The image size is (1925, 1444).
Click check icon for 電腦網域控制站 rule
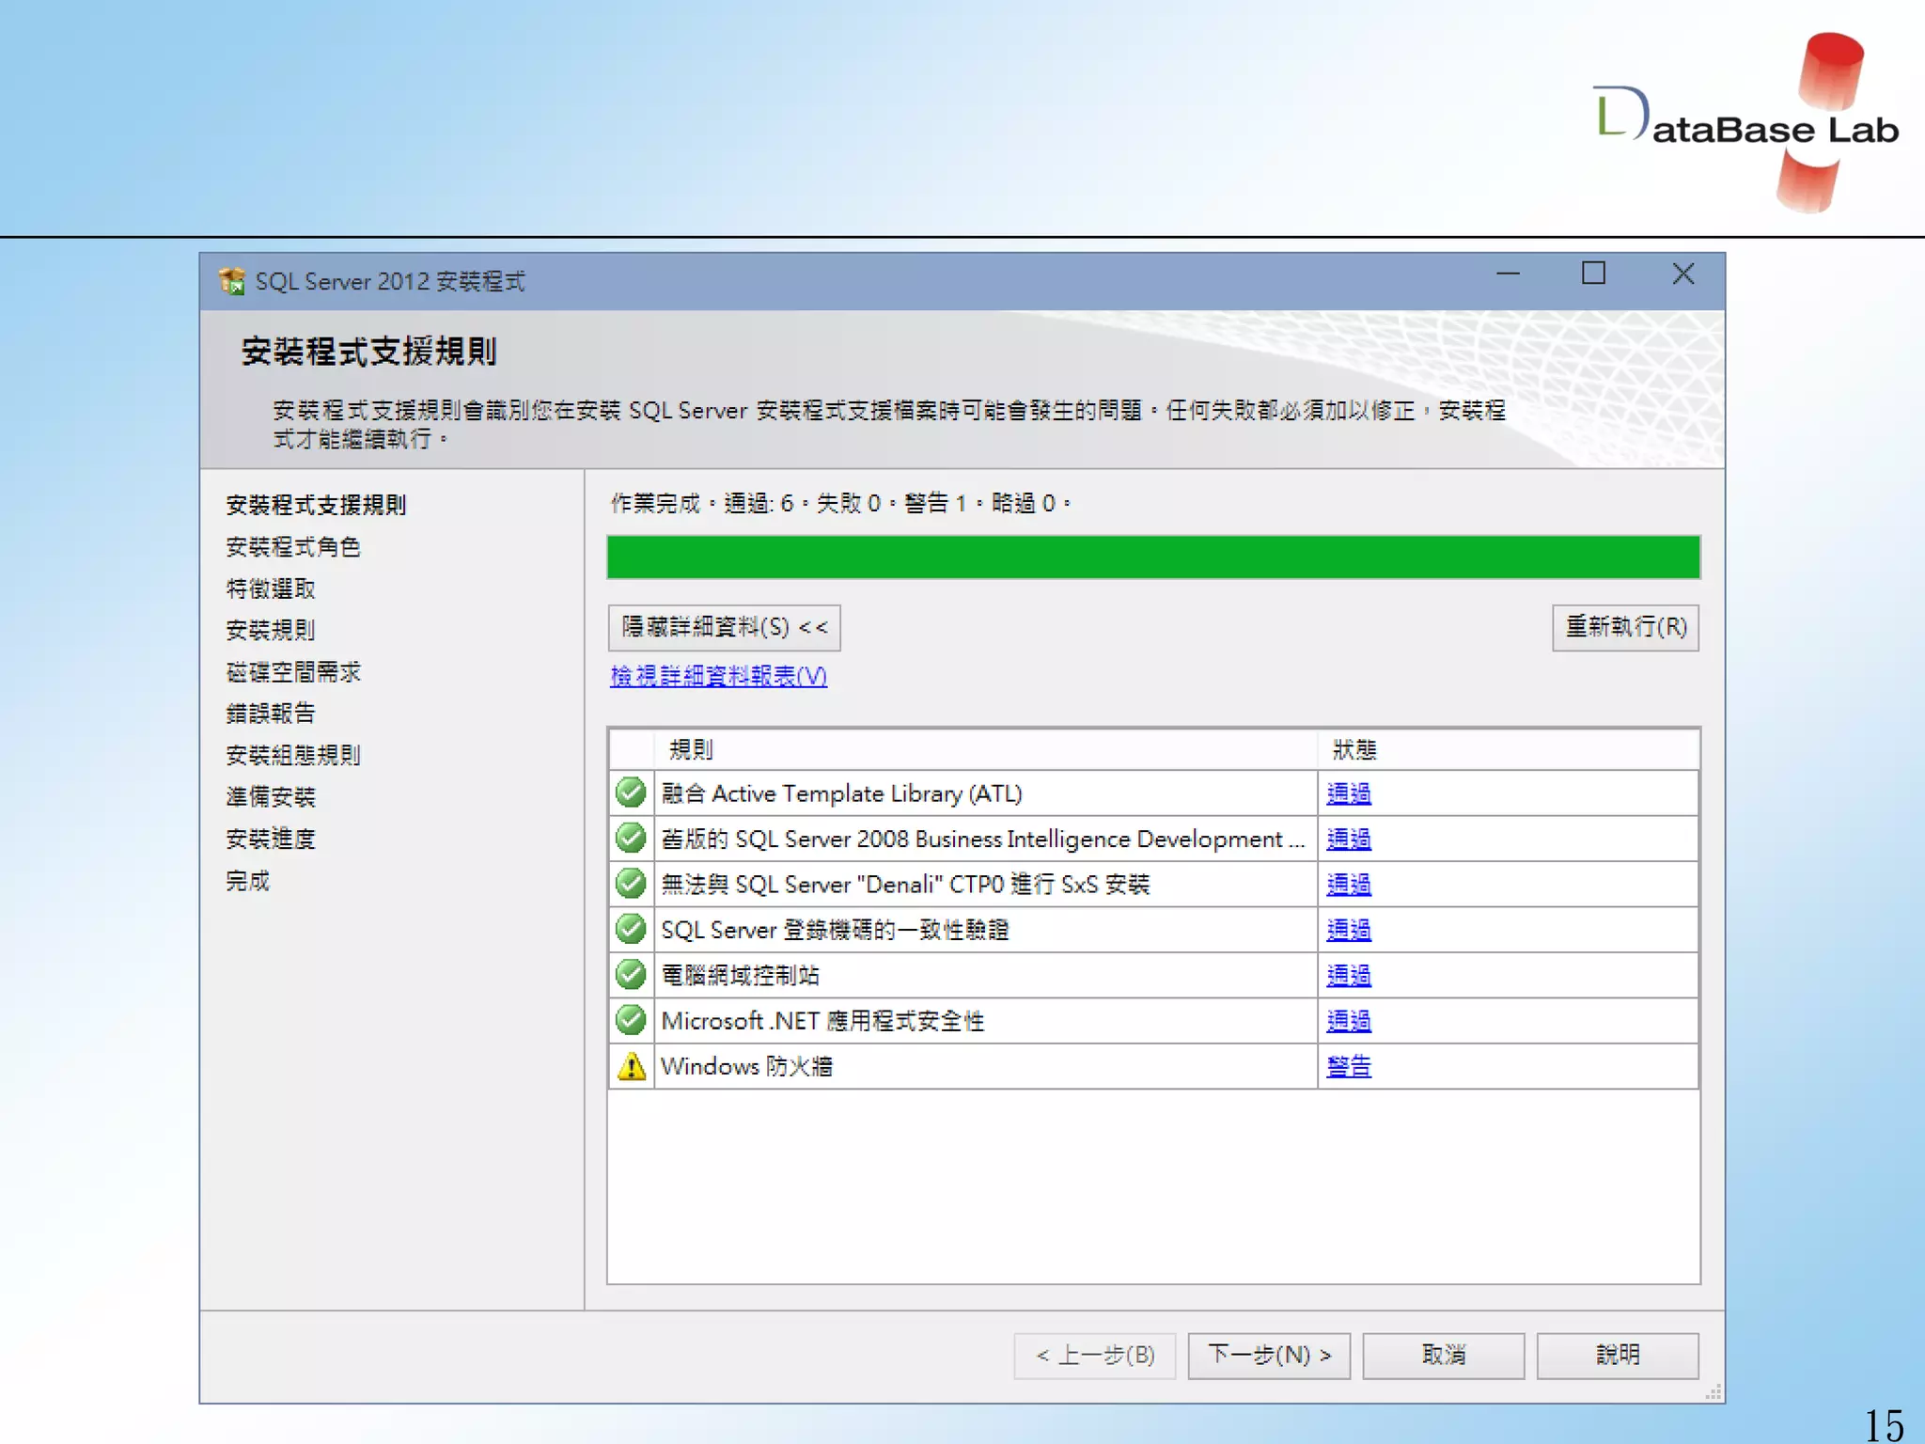coord(631,975)
